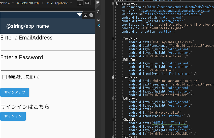
Task: Switch designer to landscape orientation
Action: click(x=87, y=3)
